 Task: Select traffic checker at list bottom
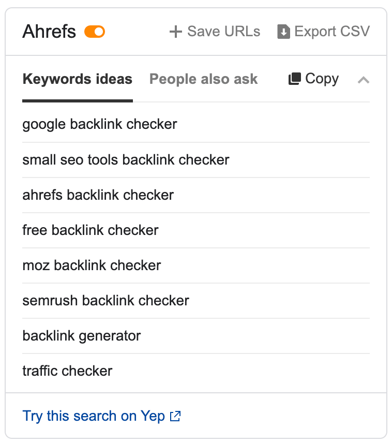click(67, 371)
